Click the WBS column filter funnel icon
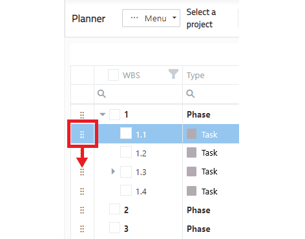The height and width of the screenshot is (239, 305). point(173,74)
